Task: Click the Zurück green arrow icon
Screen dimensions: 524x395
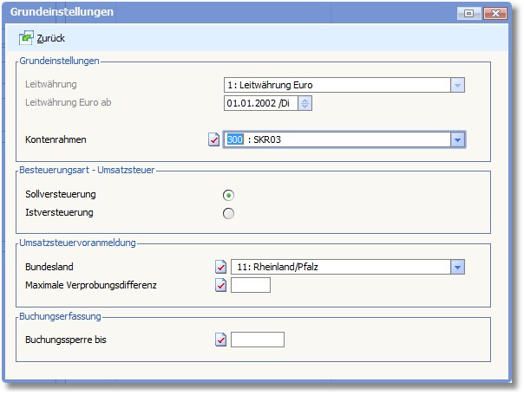Action: coord(26,38)
